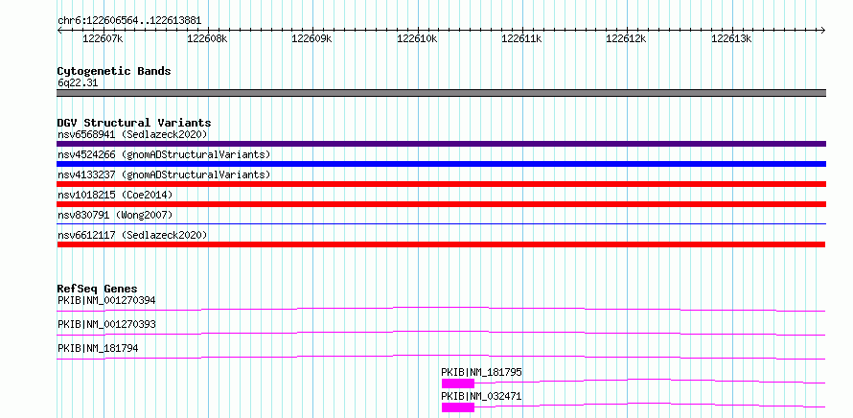Click the nsv830791 (Wong2007) label
The height and width of the screenshot is (418, 853).
click(115, 215)
